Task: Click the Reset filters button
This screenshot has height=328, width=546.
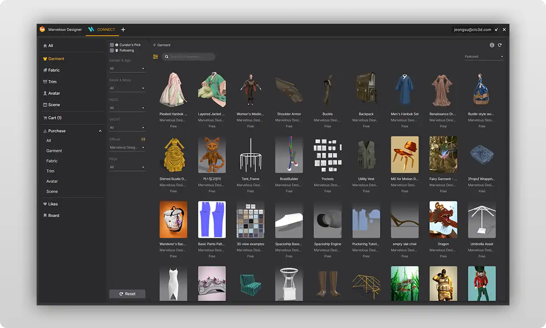Action: point(127,294)
